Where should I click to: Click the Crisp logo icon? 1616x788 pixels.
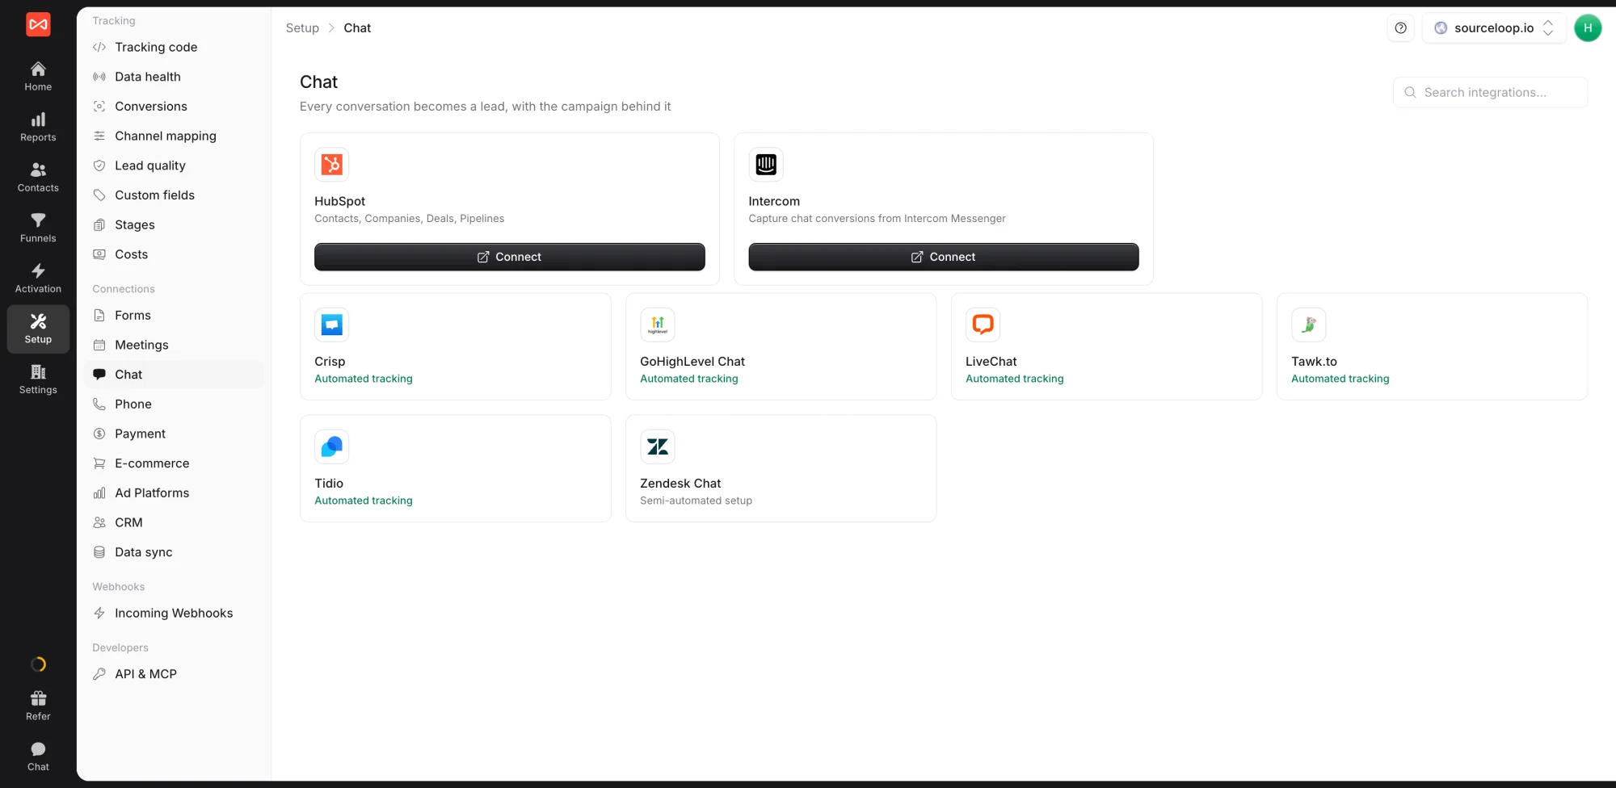[x=331, y=325]
